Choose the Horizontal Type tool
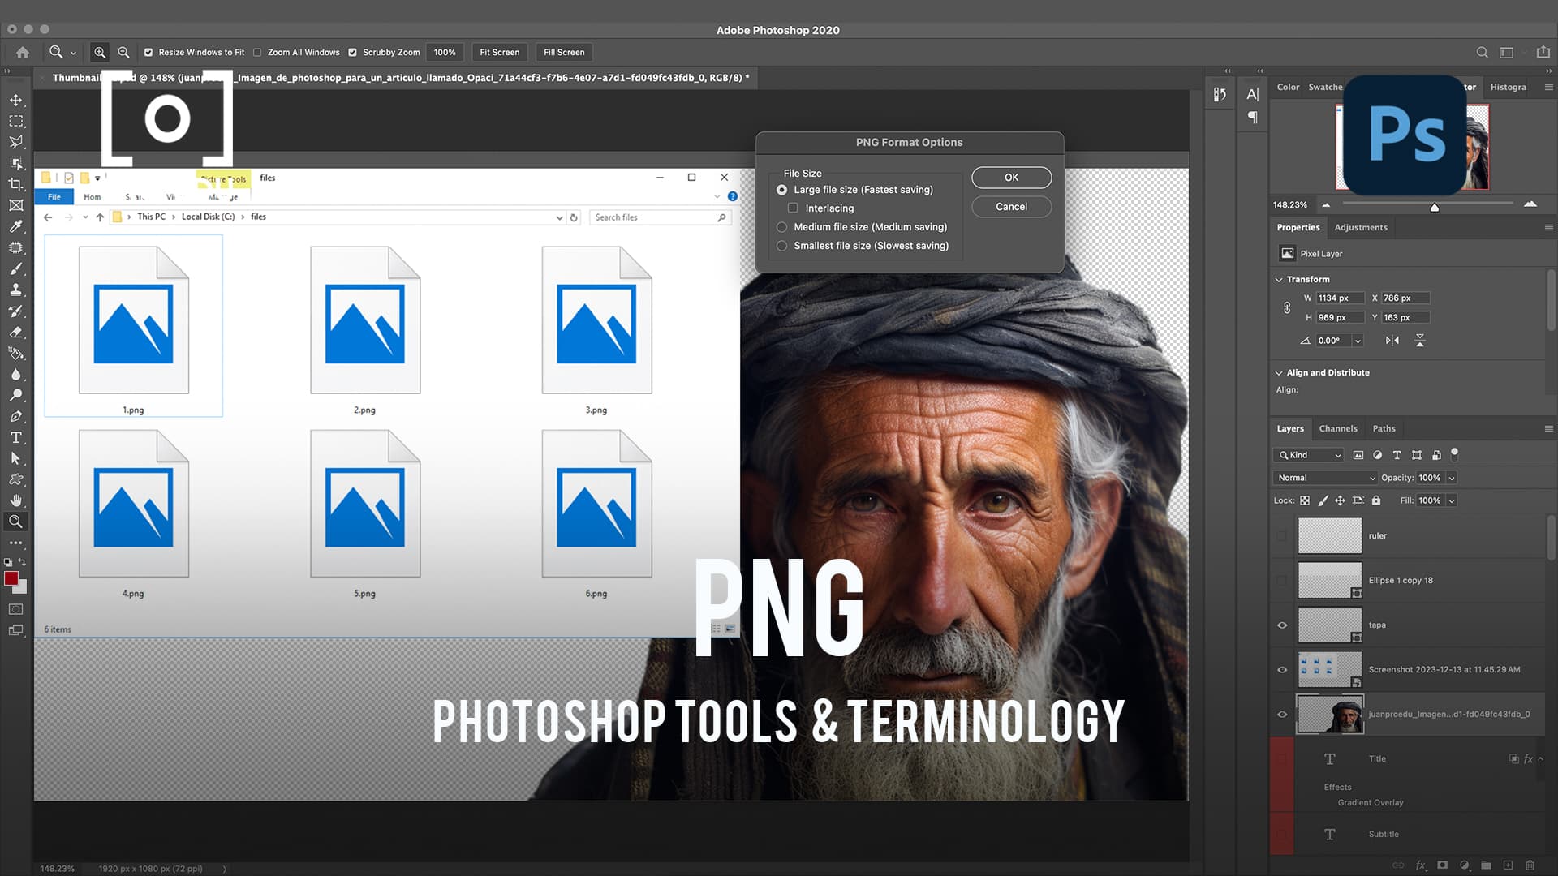1558x876 pixels. (x=16, y=437)
